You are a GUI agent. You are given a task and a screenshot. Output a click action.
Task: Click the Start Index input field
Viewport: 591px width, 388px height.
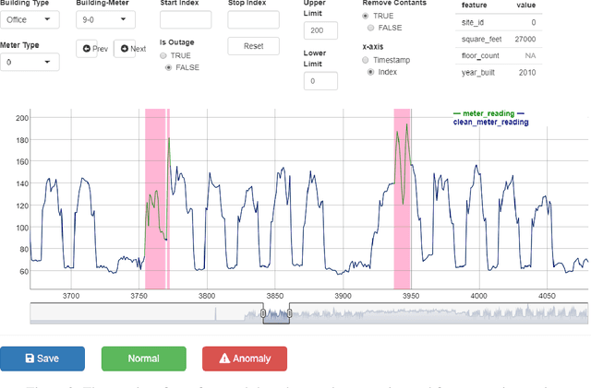coord(185,19)
